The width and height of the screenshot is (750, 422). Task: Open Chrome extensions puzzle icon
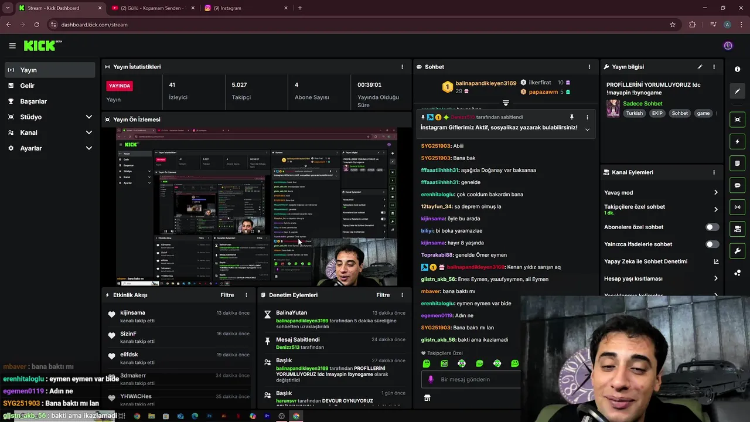(x=693, y=25)
